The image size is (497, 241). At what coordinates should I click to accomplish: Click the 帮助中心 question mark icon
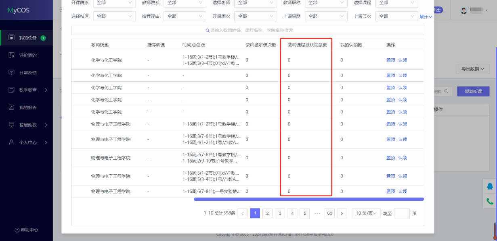click(17, 230)
